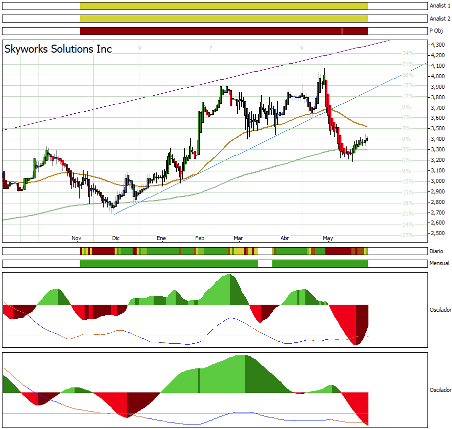The image size is (452, 429).
Task: Select the Nov month label
Action: coord(77,238)
